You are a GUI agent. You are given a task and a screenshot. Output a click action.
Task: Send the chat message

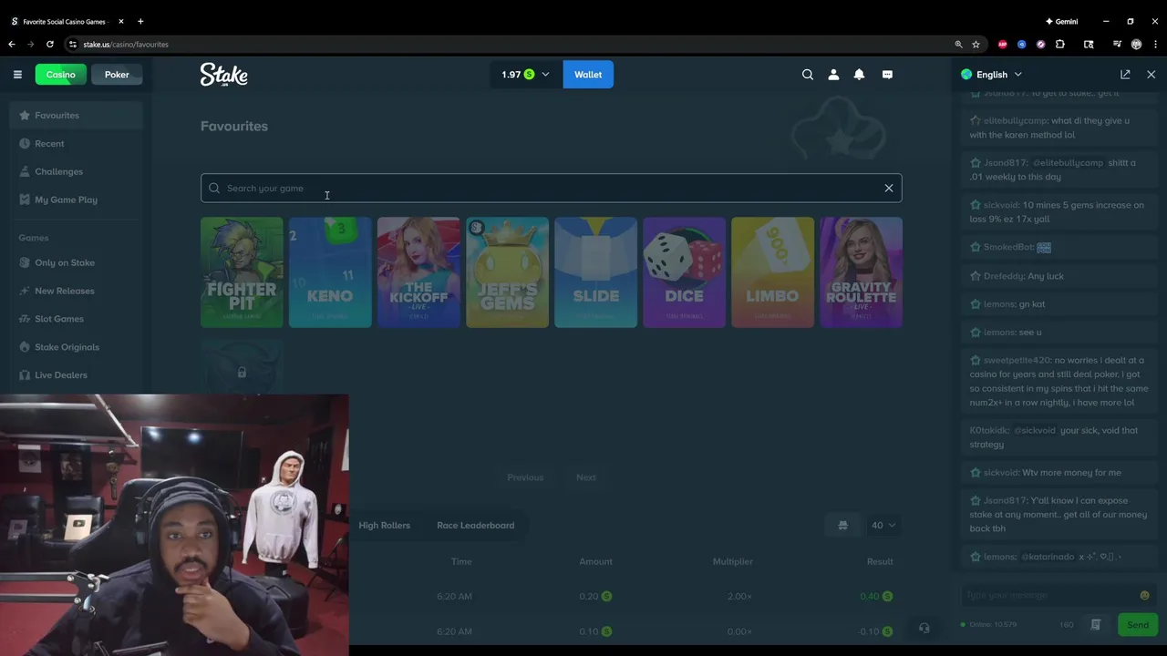(1138, 625)
